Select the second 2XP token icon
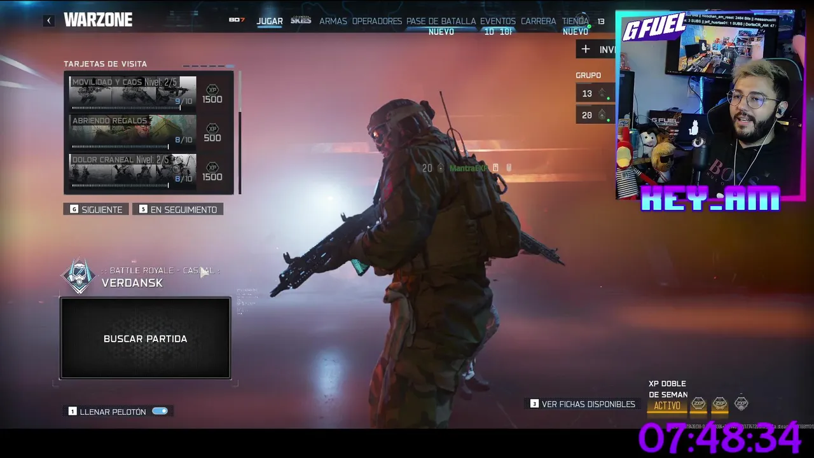This screenshot has height=458, width=814. [x=720, y=404]
